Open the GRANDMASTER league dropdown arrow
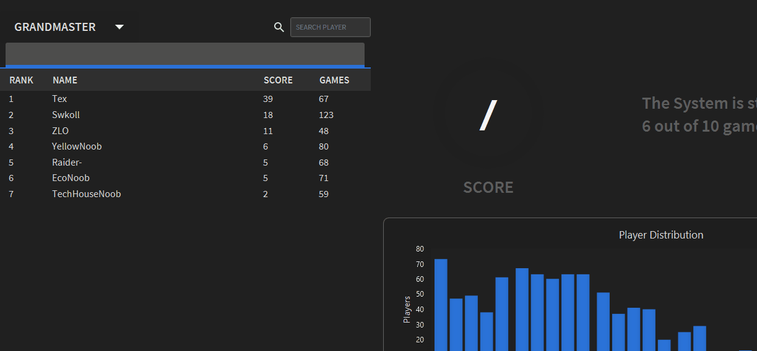Viewport: 757px width, 351px height. coord(119,27)
